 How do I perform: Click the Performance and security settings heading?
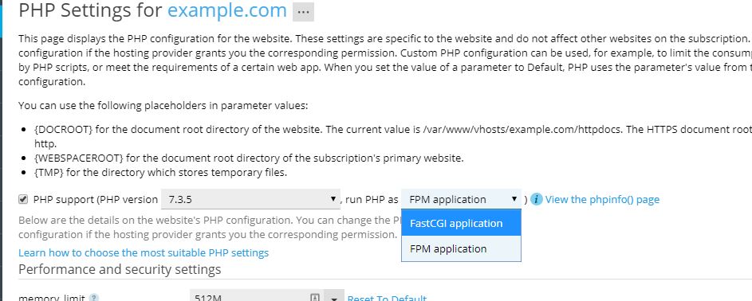120,269
